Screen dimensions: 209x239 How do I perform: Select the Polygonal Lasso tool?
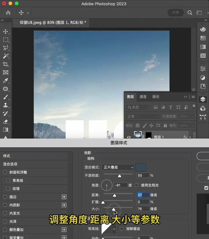pos(6,48)
